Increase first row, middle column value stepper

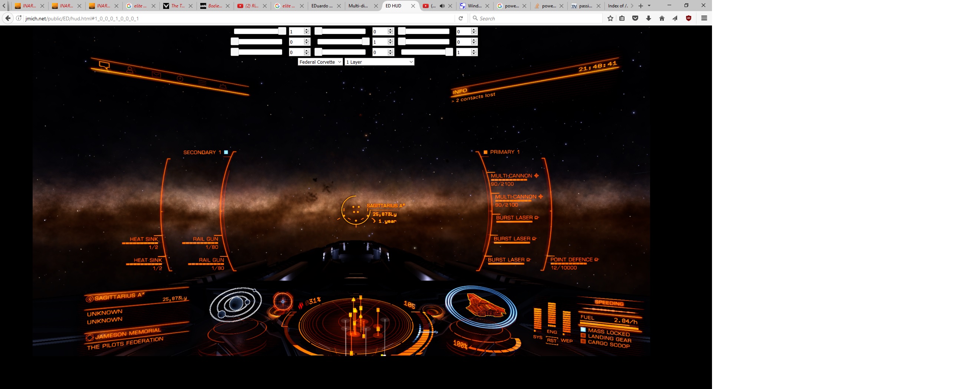pos(390,30)
